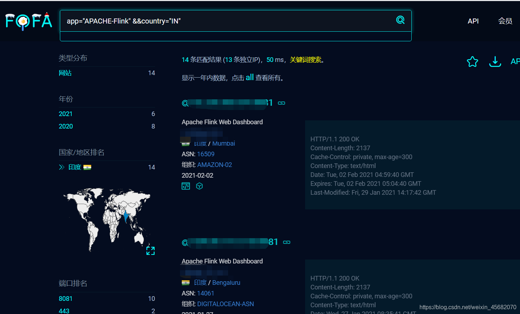Open the link icon beside second result
Viewport: 520px width, 314px height.
pyautogui.click(x=287, y=242)
